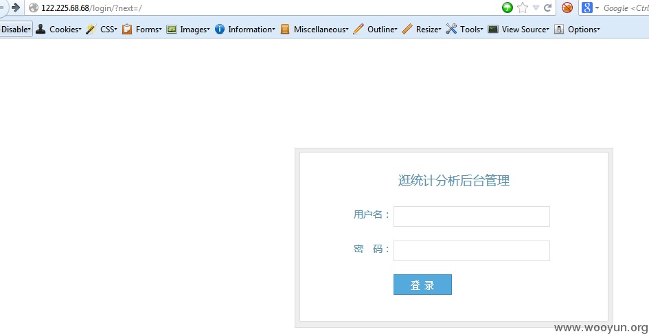Open the Tools toolbar menu
The image size is (649, 334).
point(472,30)
